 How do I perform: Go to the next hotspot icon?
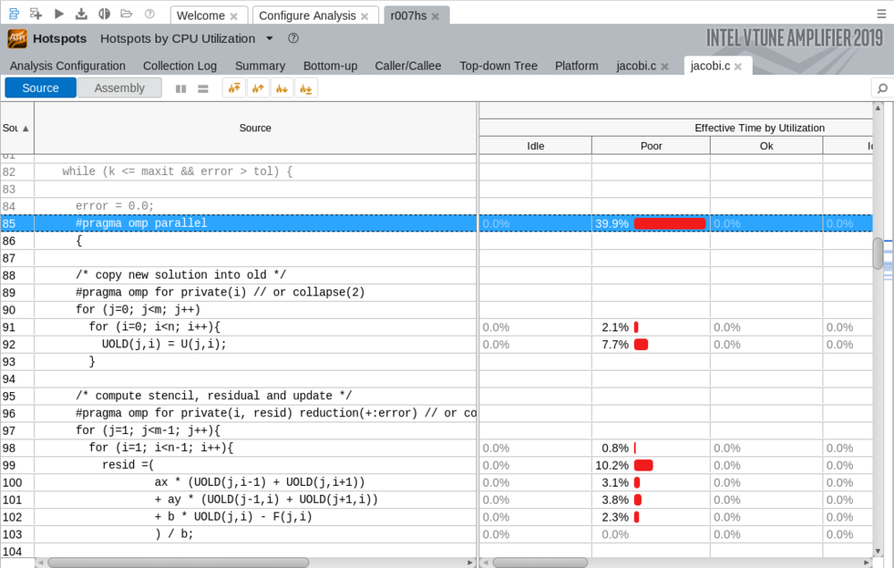pos(282,88)
